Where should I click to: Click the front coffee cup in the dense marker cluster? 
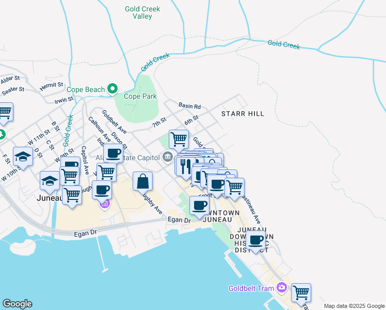click(x=217, y=184)
